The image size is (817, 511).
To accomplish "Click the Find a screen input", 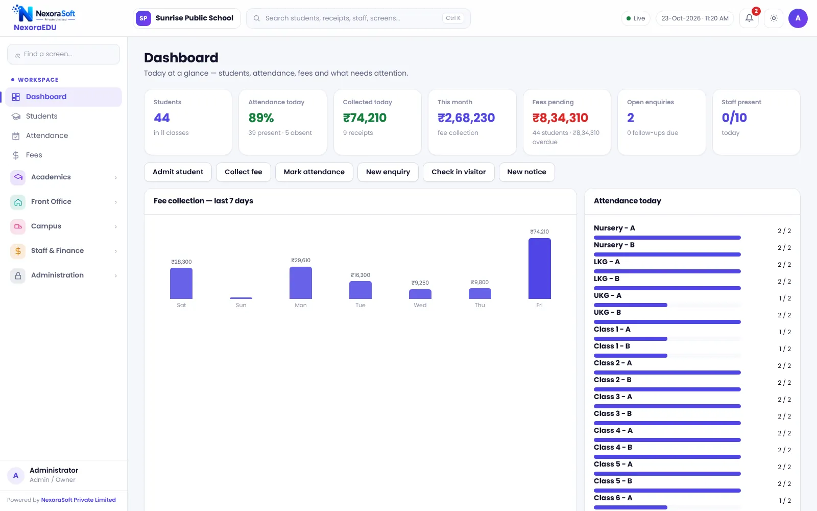I will (64, 54).
